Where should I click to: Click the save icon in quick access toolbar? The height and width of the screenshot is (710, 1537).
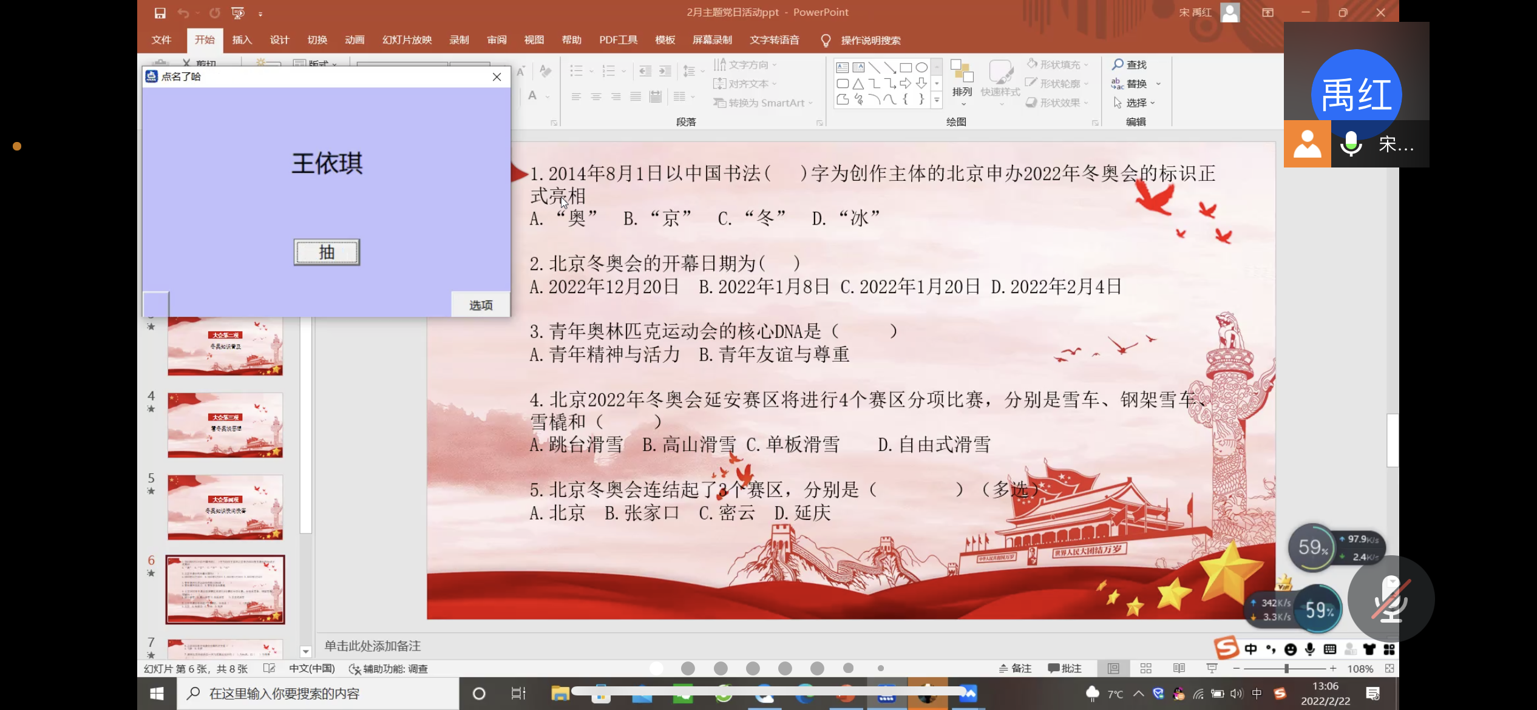160,13
